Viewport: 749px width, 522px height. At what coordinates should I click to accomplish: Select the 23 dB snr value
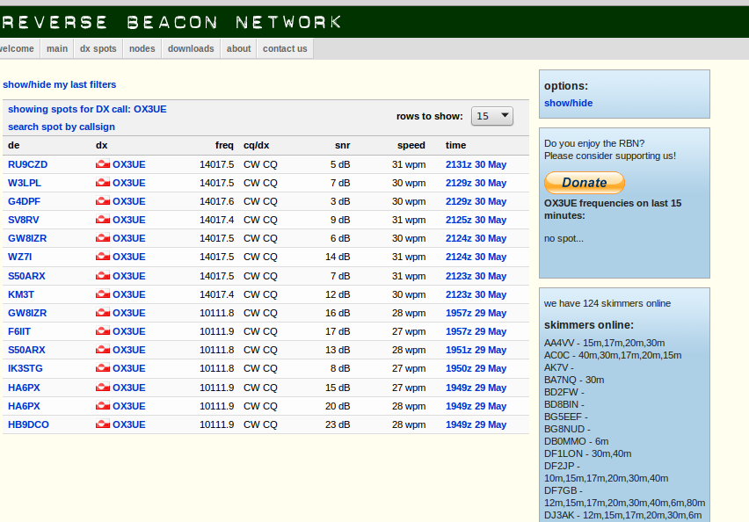pos(338,424)
